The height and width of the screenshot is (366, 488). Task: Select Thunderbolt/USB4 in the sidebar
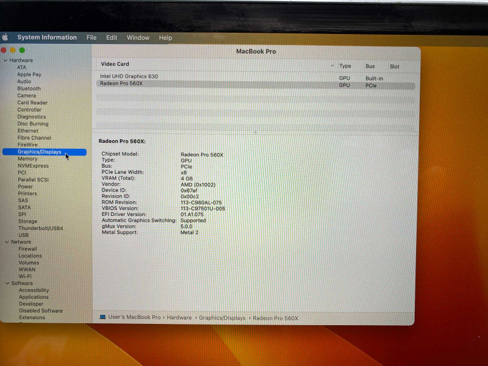41,228
